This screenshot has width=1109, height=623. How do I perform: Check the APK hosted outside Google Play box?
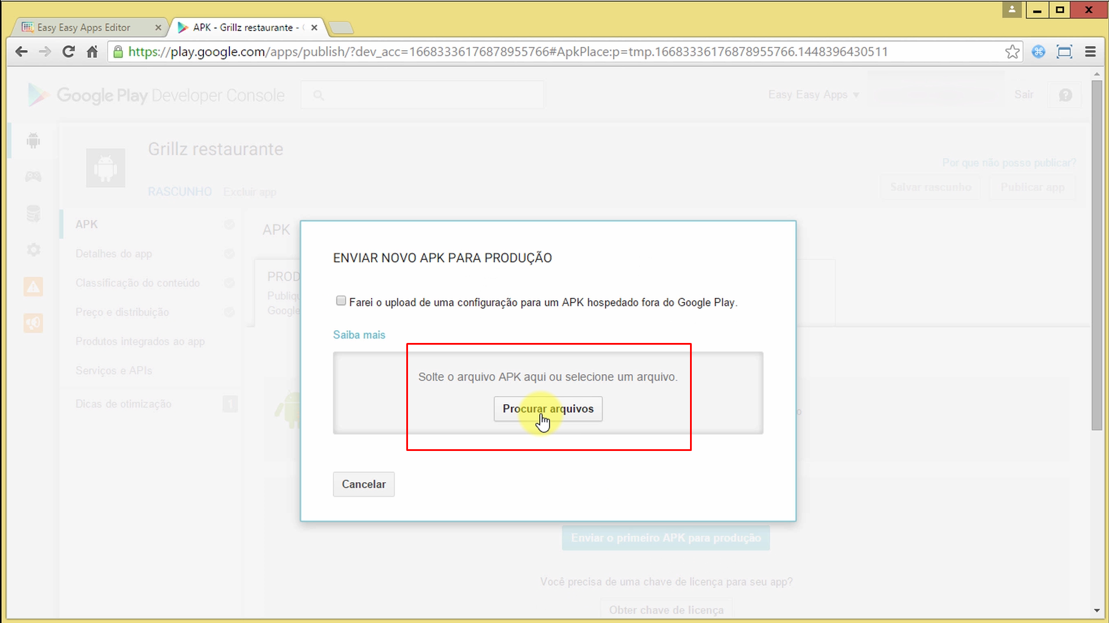pos(341,301)
